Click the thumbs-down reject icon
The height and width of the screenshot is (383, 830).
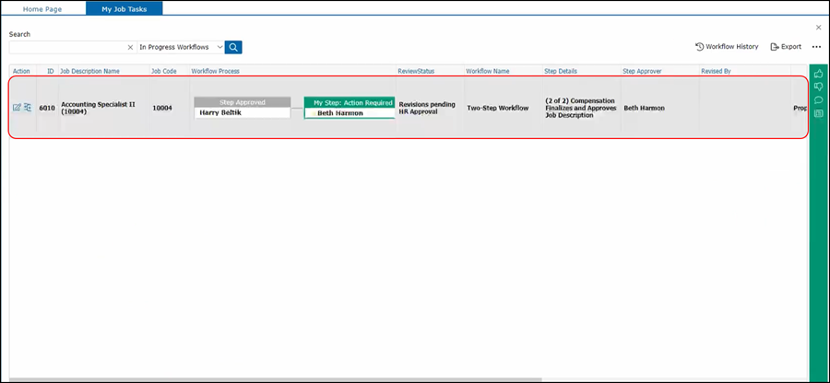818,87
